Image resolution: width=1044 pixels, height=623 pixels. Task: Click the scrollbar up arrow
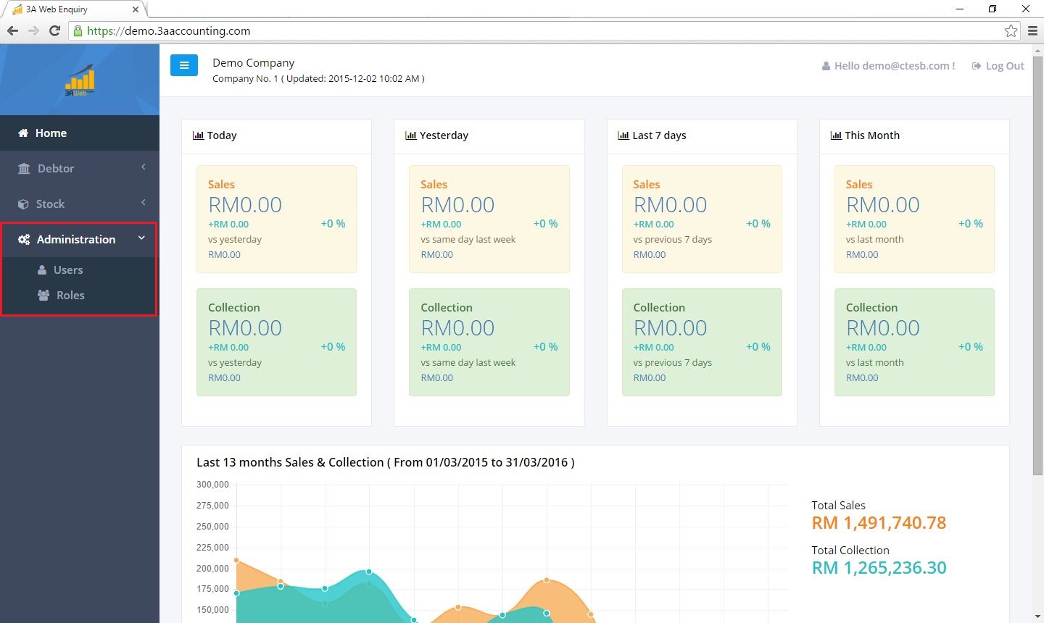[1037, 50]
